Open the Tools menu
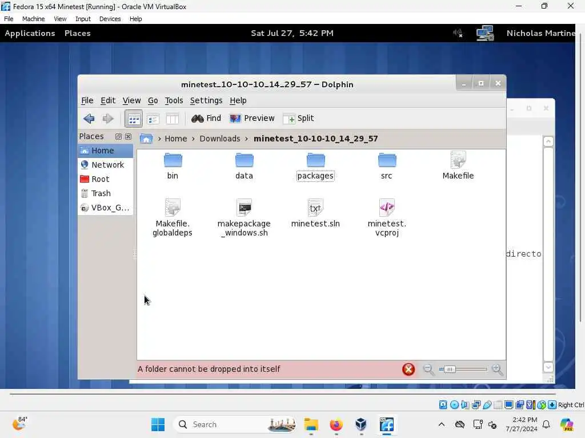This screenshot has height=438, width=585. point(174,100)
